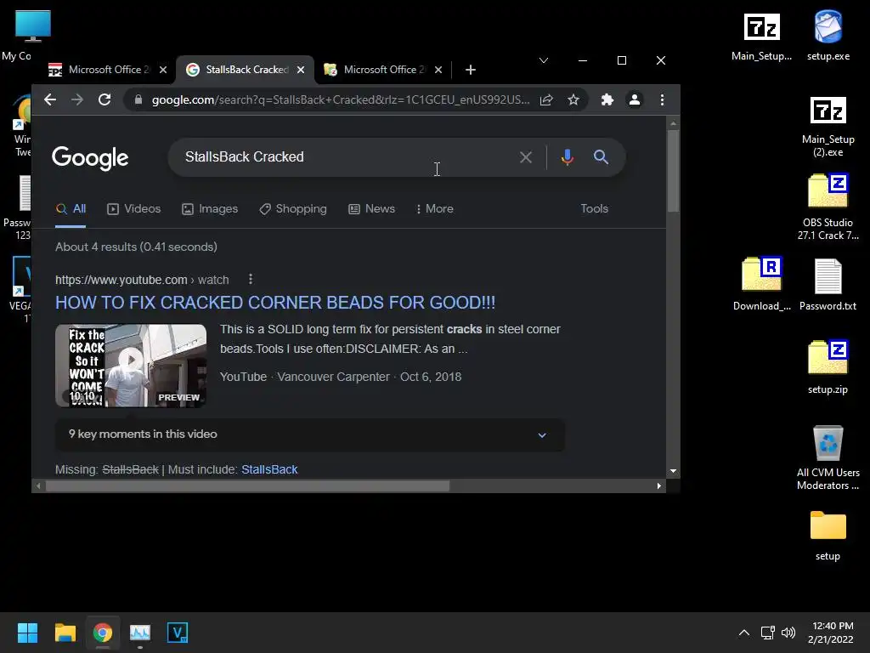Click the address bar URL
870x653 pixels.
coord(341,100)
